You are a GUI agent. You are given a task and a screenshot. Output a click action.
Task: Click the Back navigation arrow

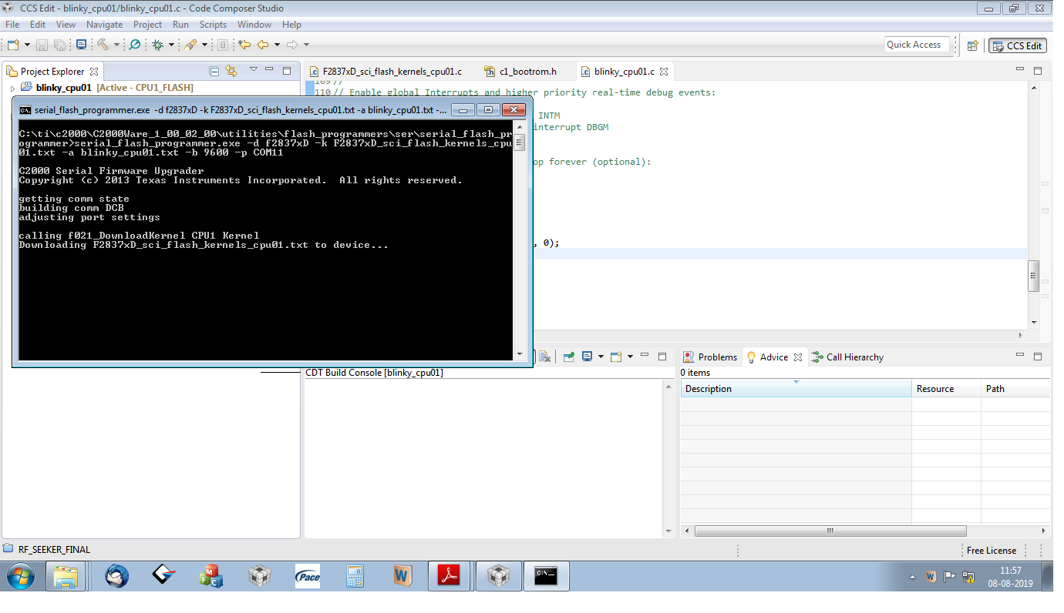[263, 45]
